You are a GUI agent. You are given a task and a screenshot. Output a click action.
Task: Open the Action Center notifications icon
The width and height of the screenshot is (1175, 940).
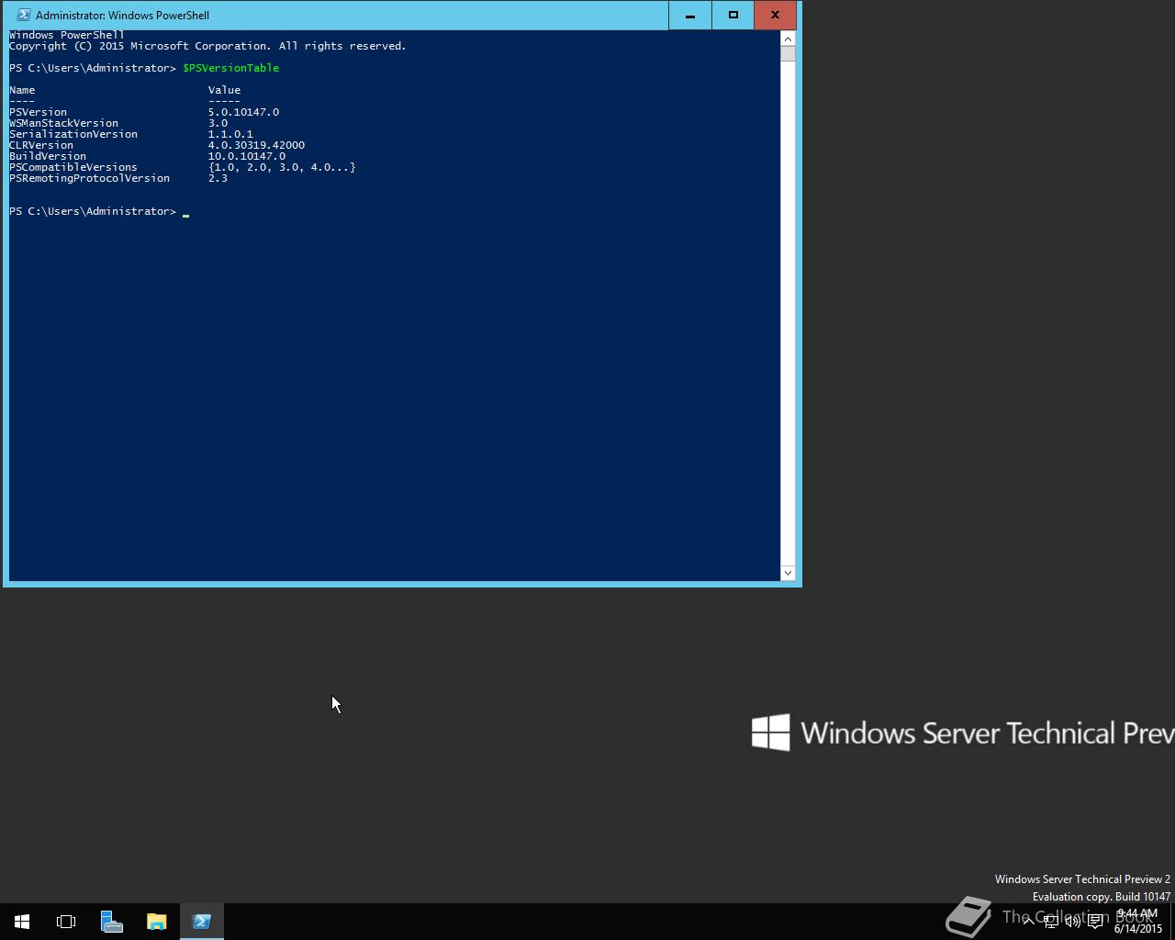click(x=1095, y=922)
